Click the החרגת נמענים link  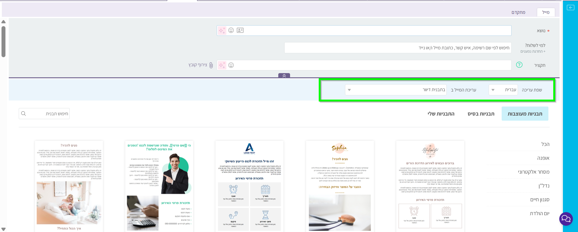pyautogui.click(x=533, y=51)
